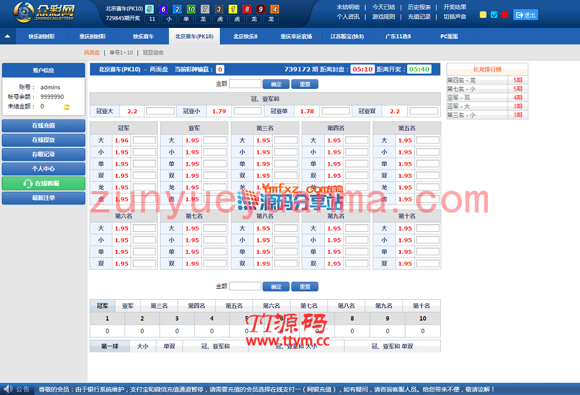The height and width of the screenshot is (395, 580).
Task: Click 最新注单 sidebar button
Action: coord(43,198)
